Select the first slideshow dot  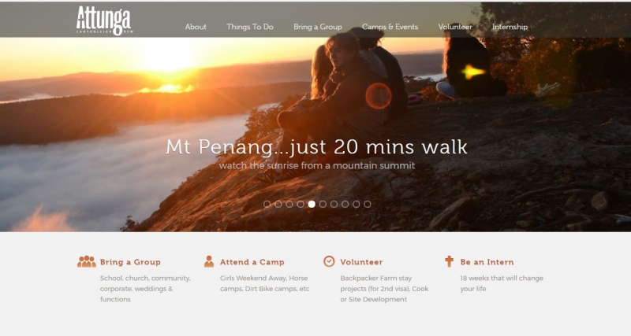coord(267,204)
